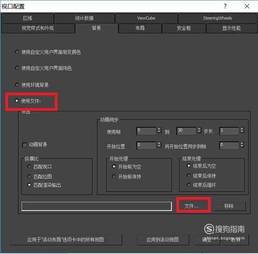The width and height of the screenshot is (258, 254).
Task: Choose 匹配视口 aspect ratio
Action: click(x=29, y=166)
